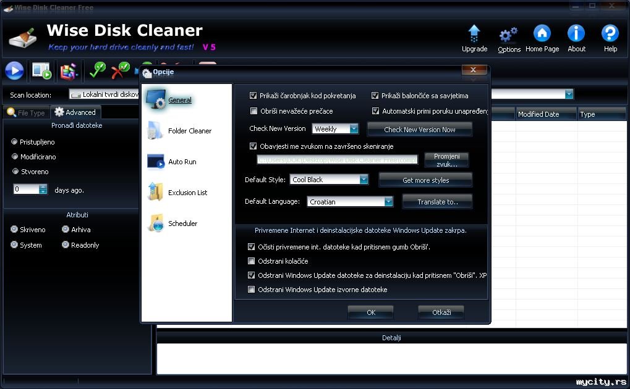
Task: Click the 'Pronađi datoteke' label
Action: (77, 125)
